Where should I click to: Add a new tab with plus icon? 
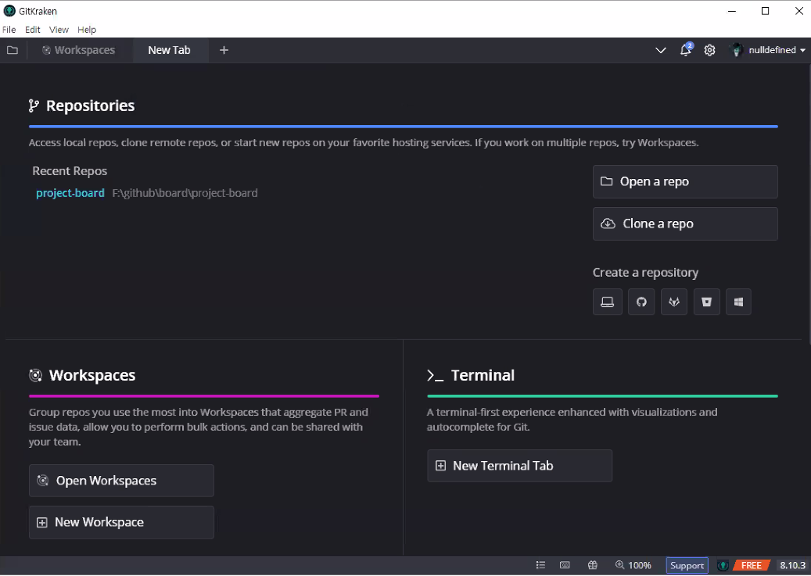pyautogui.click(x=224, y=50)
